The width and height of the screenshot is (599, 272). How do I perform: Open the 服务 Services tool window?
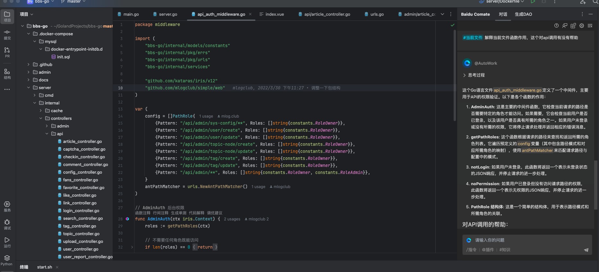tap(7, 207)
